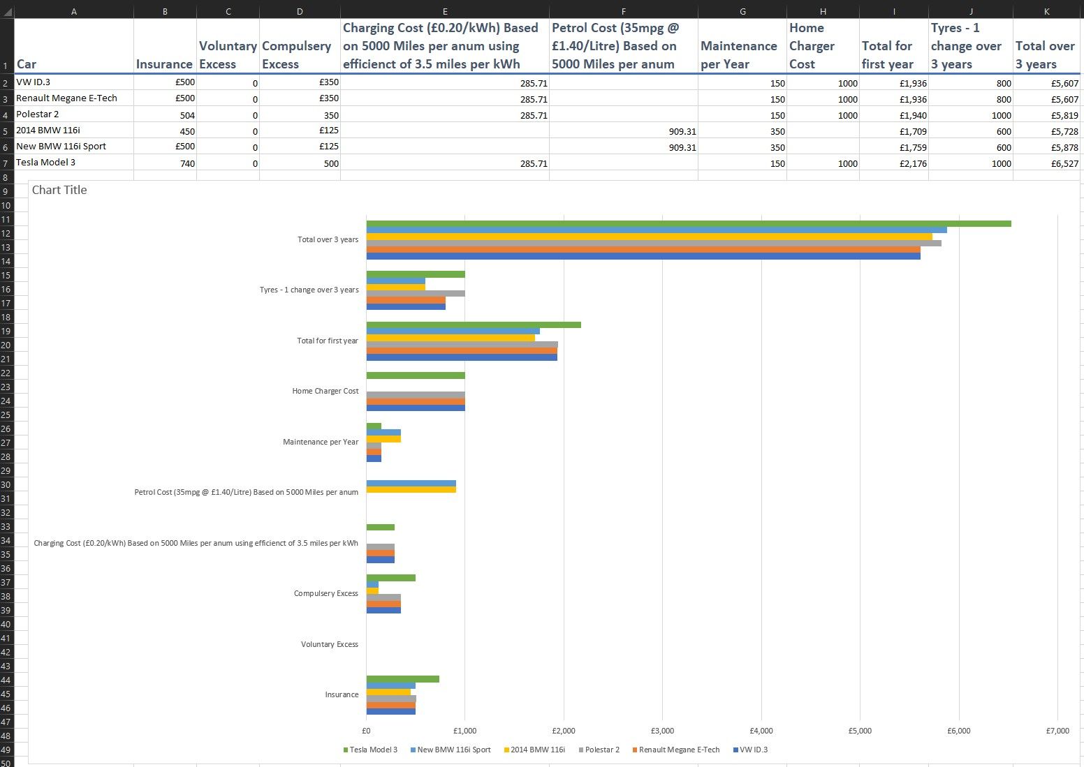
Task: Click the Insurance category label in chart
Action: pyautogui.click(x=342, y=695)
